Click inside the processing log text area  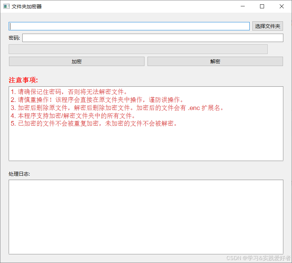click(x=146, y=217)
